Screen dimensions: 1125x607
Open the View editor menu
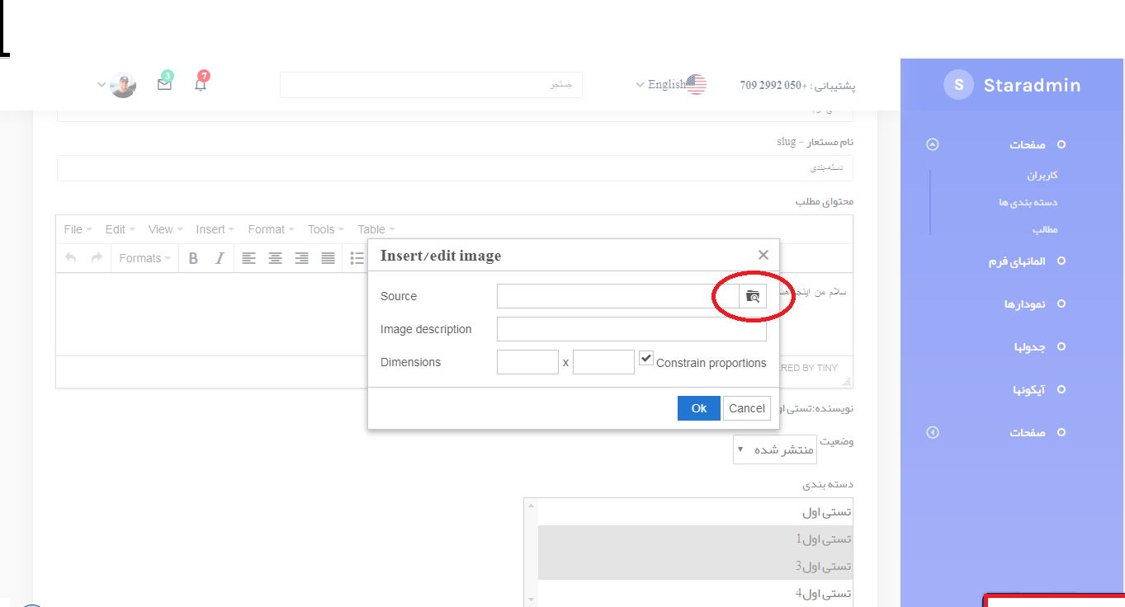tap(165, 229)
